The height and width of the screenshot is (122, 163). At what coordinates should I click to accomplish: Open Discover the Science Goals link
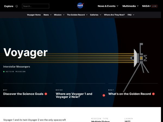tap(23, 94)
